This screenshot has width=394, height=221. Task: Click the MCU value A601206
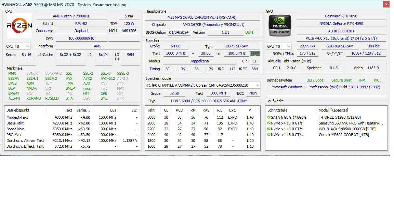pos(129,31)
